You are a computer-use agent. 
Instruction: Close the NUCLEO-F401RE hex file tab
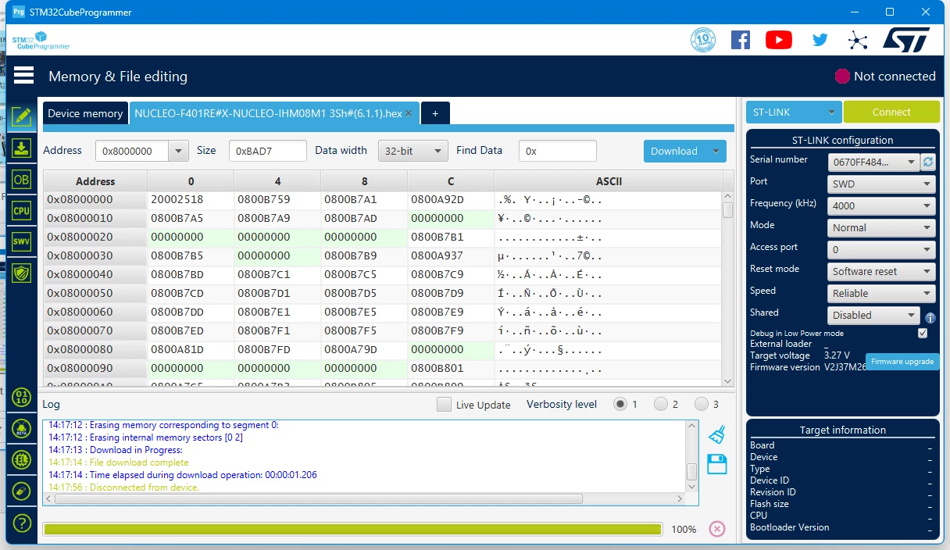[x=409, y=113]
